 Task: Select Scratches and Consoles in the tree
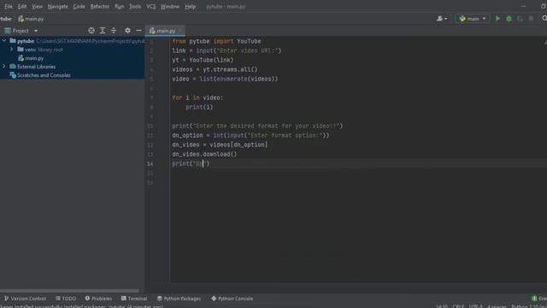click(x=72, y=75)
